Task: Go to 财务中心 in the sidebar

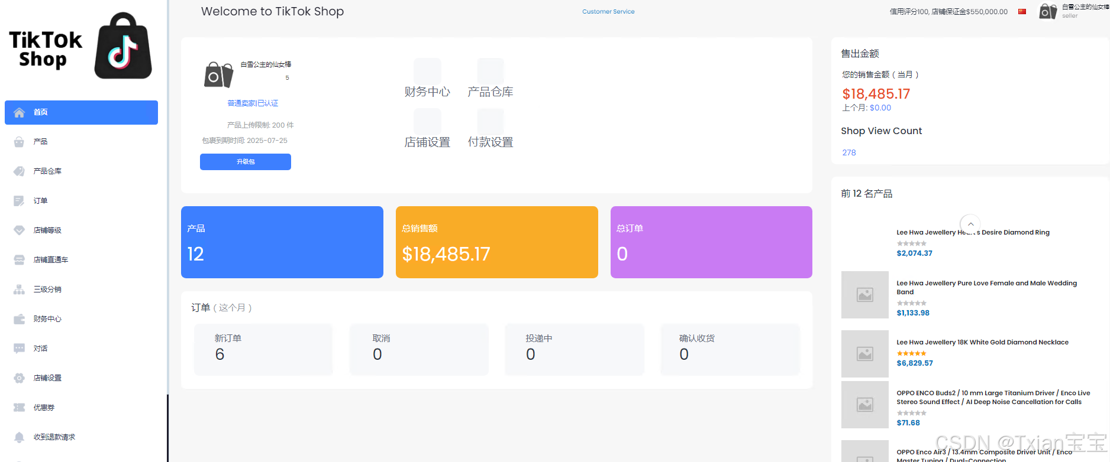Action: tap(81, 319)
